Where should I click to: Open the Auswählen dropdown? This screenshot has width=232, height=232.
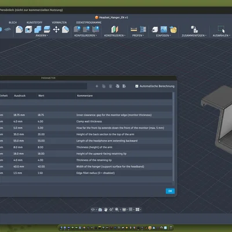point(222,35)
